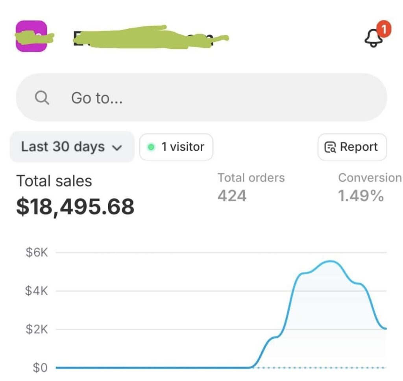Click the green live visitor dot
403x381 pixels.
[x=151, y=147]
